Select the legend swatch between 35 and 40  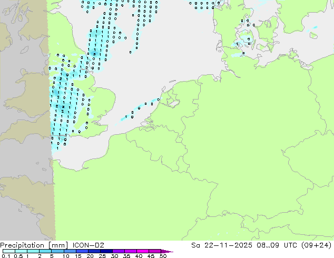click(x=130, y=251)
